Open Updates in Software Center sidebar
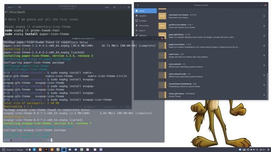Image resolution: width=271 pixels, height=152 pixels. pyautogui.click(x=146, y=16)
